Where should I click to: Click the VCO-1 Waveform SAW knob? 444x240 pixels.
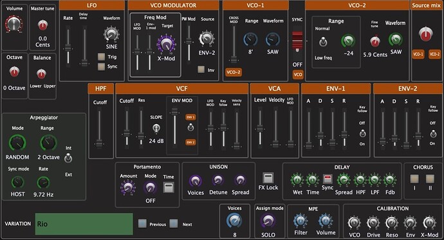coord(273,40)
